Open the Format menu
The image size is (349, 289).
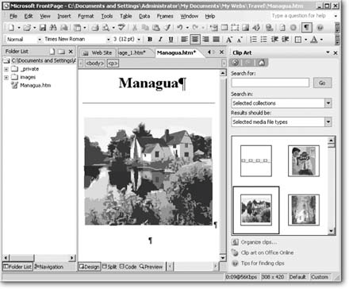tap(86, 16)
